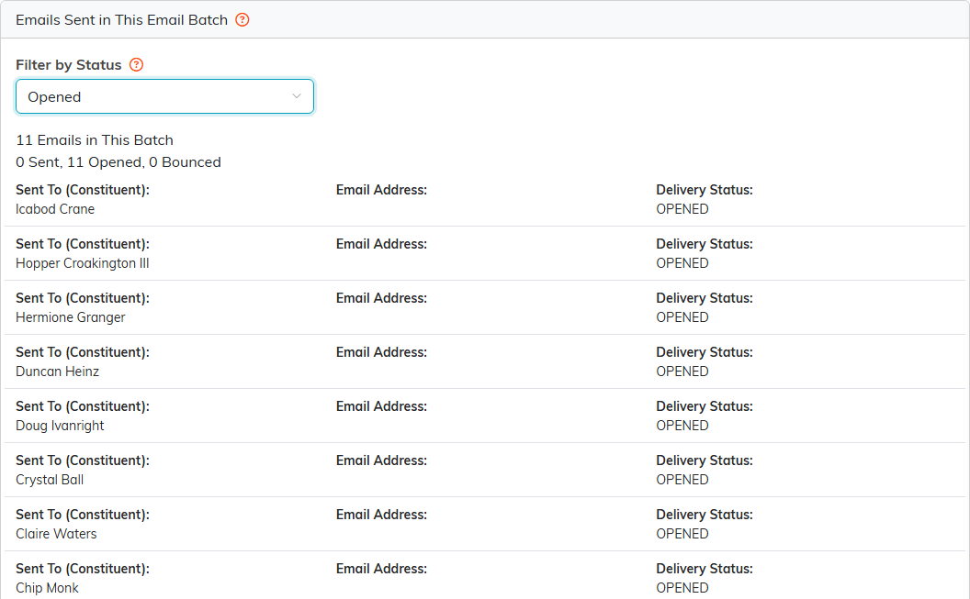Select constituent name Hopper Croakington III

(83, 263)
